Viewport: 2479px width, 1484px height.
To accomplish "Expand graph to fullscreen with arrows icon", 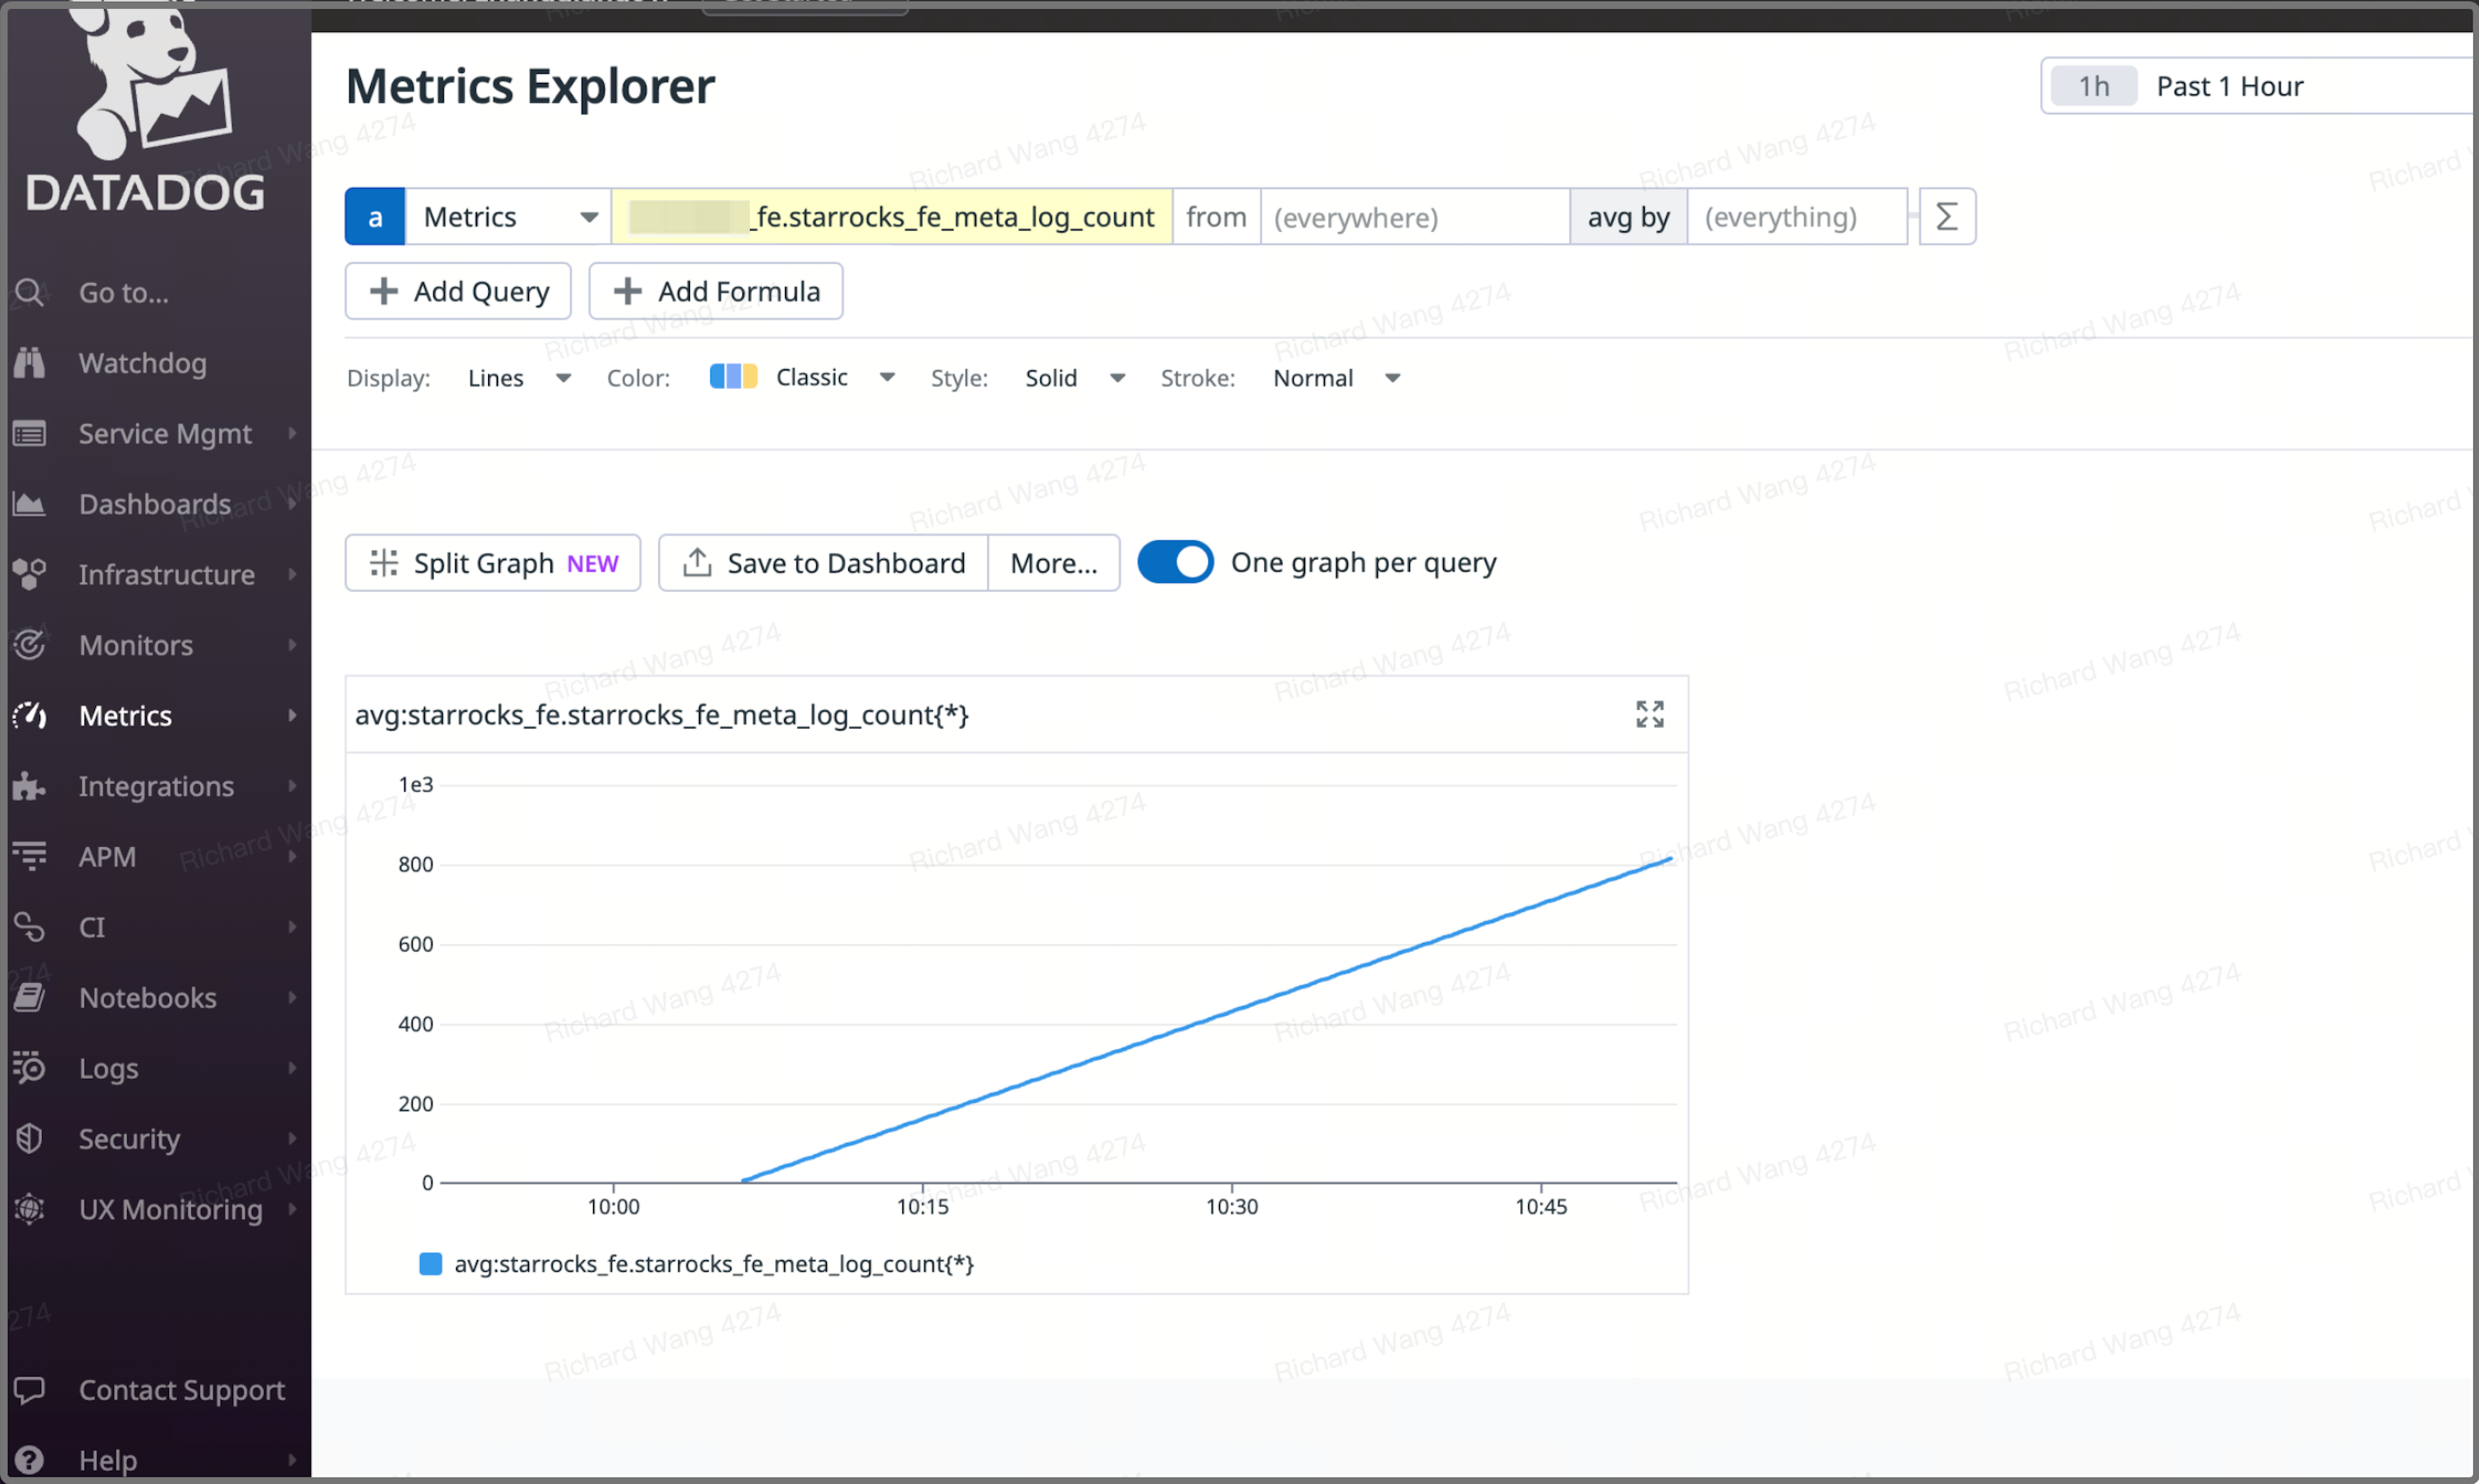I will tap(1649, 714).
